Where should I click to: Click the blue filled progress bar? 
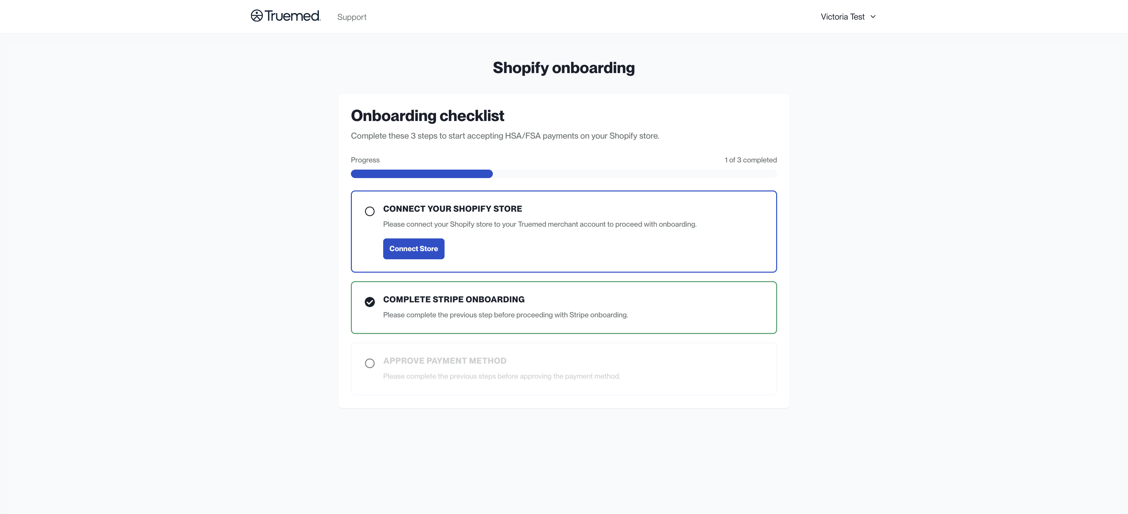point(422,174)
